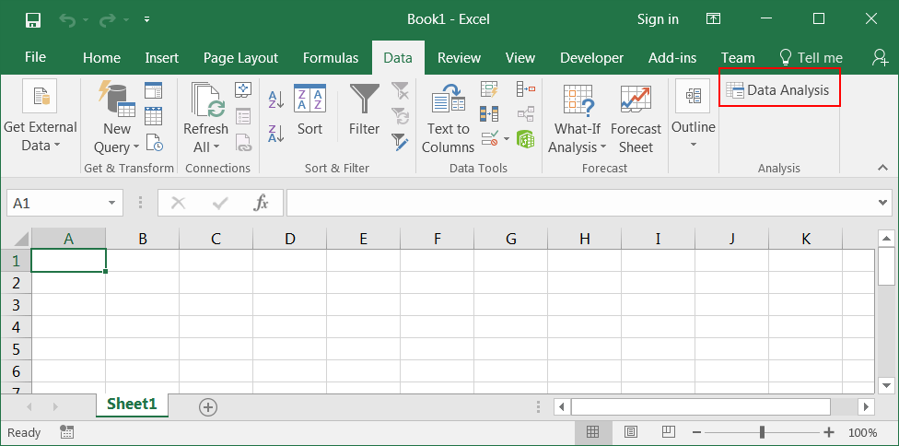Add a new sheet
Viewport: 899px width, 446px height.
pyautogui.click(x=207, y=407)
